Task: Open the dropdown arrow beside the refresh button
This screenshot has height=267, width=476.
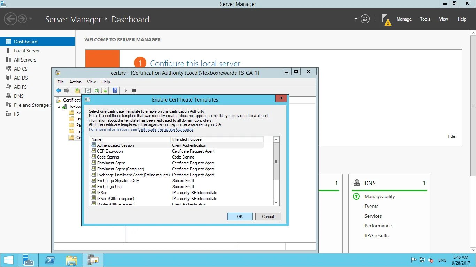Action: [x=356, y=19]
